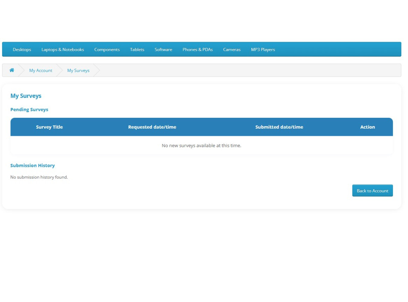Open the Software category
Screen dimensions: 408x302
[x=163, y=50]
